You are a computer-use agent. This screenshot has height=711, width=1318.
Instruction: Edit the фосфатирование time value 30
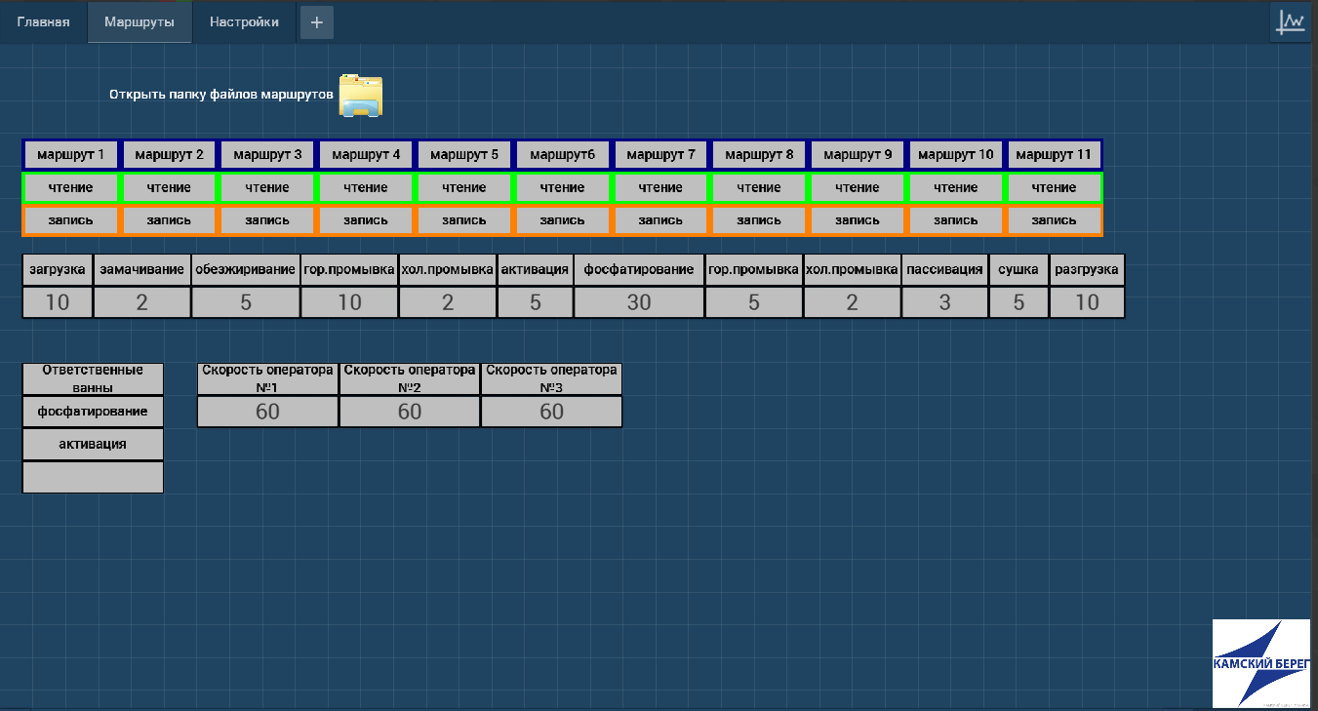tap(639, 302)
